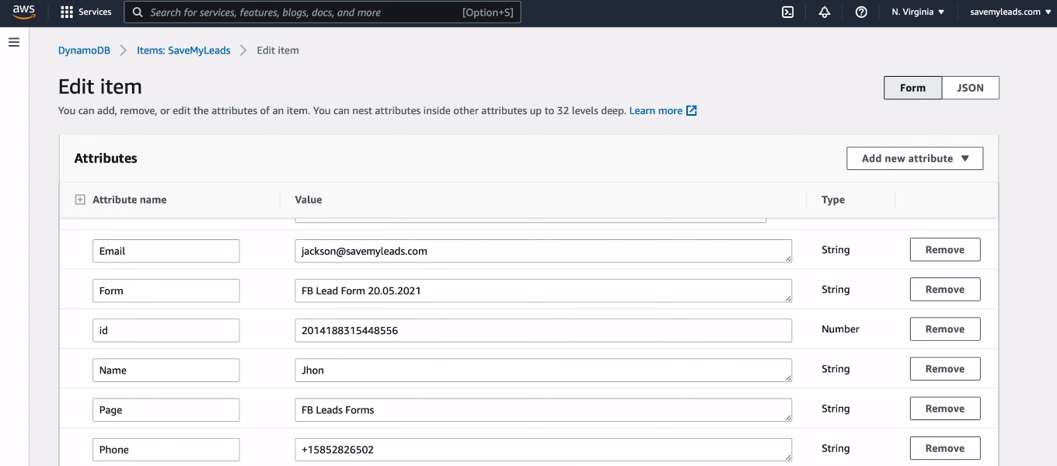Remove the Phone attribute
This screenshot has height=466, width=1057.
(945, 448)
